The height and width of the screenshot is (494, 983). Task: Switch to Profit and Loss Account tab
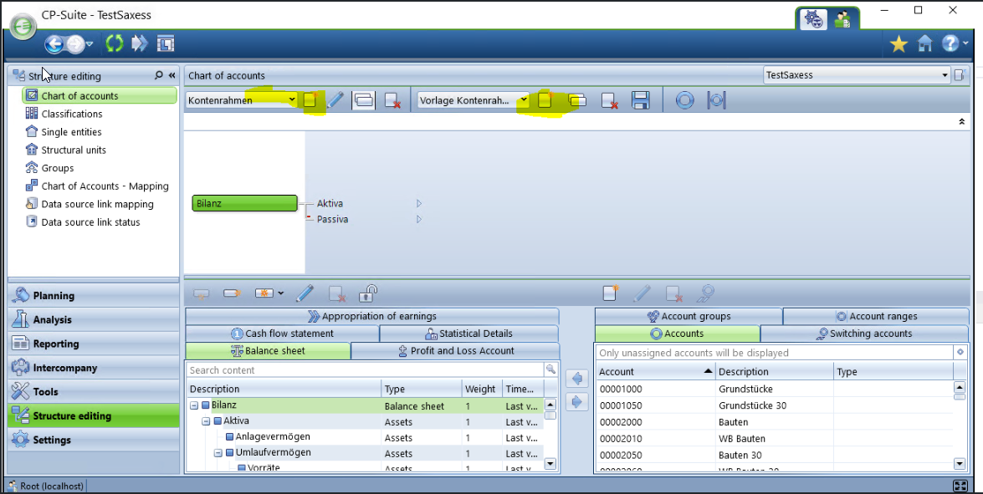point(454,351)
